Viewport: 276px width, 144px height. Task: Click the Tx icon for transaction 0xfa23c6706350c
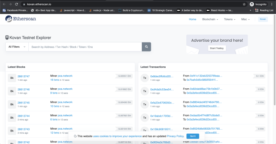point(145,104)
